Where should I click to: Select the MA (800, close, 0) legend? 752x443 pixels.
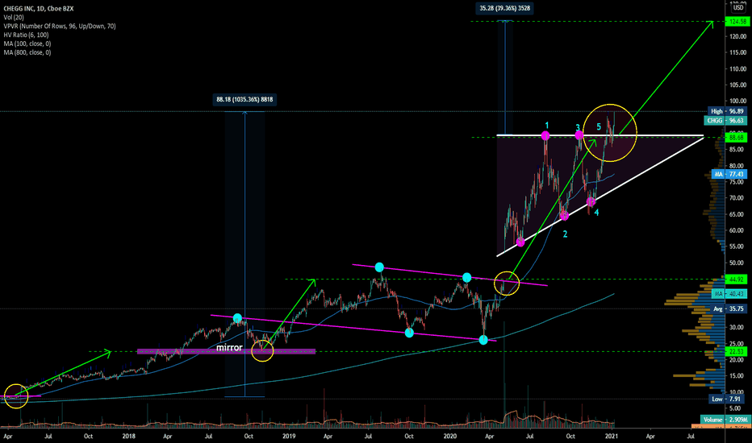(27, 52)
